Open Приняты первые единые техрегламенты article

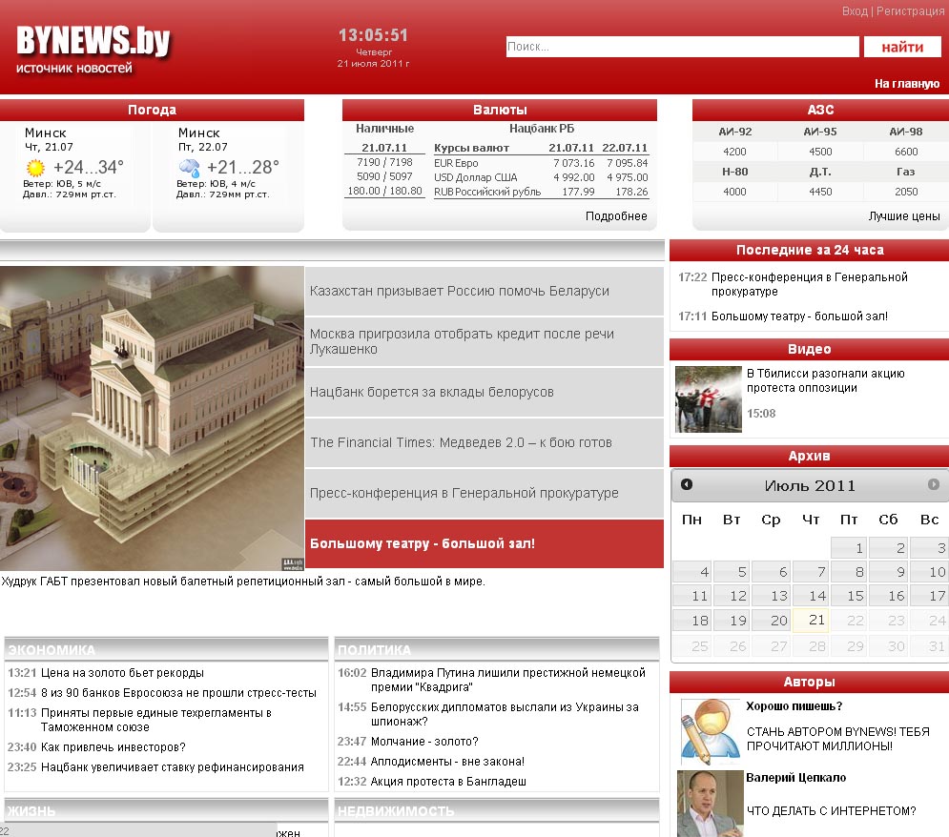coord(156,720)
